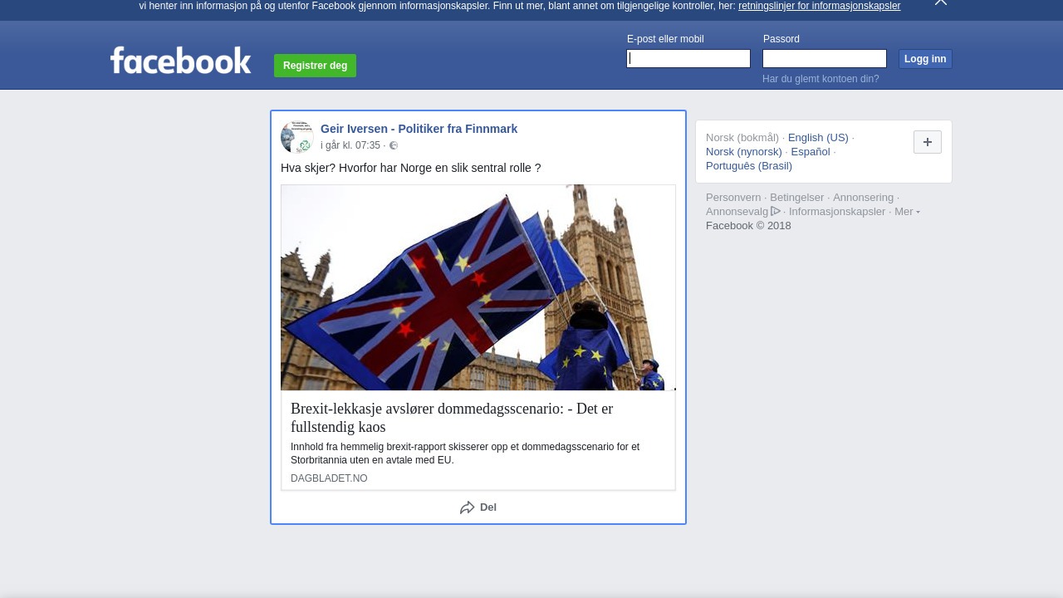Expand the Mer footer dropdown

(x=907, y=212)
